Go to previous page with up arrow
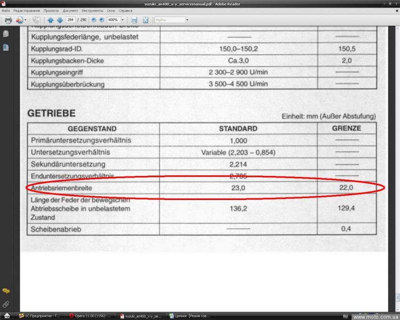 point(50,20)
